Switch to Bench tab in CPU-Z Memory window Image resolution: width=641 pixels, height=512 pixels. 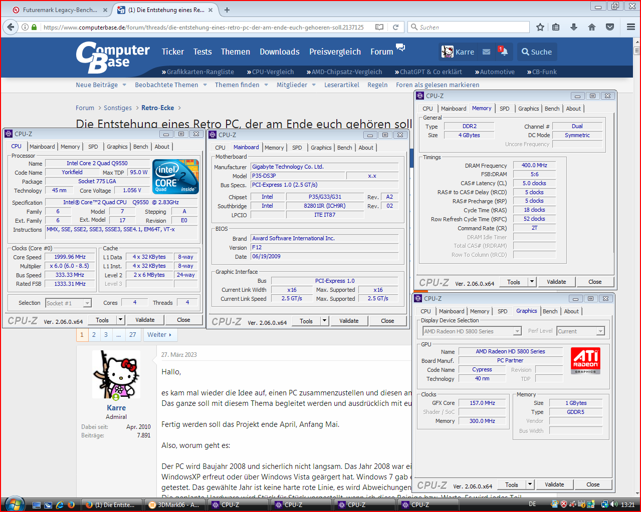552,109
